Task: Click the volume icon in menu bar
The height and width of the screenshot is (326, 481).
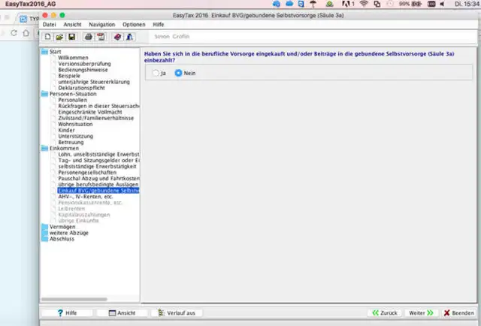Action: point(442,4)
